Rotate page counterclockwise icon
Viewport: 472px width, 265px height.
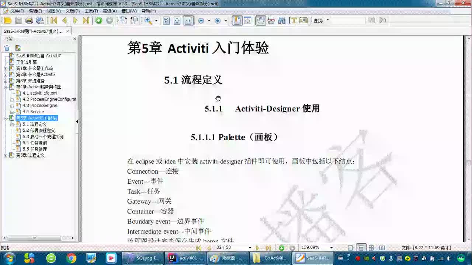(134, 21)
